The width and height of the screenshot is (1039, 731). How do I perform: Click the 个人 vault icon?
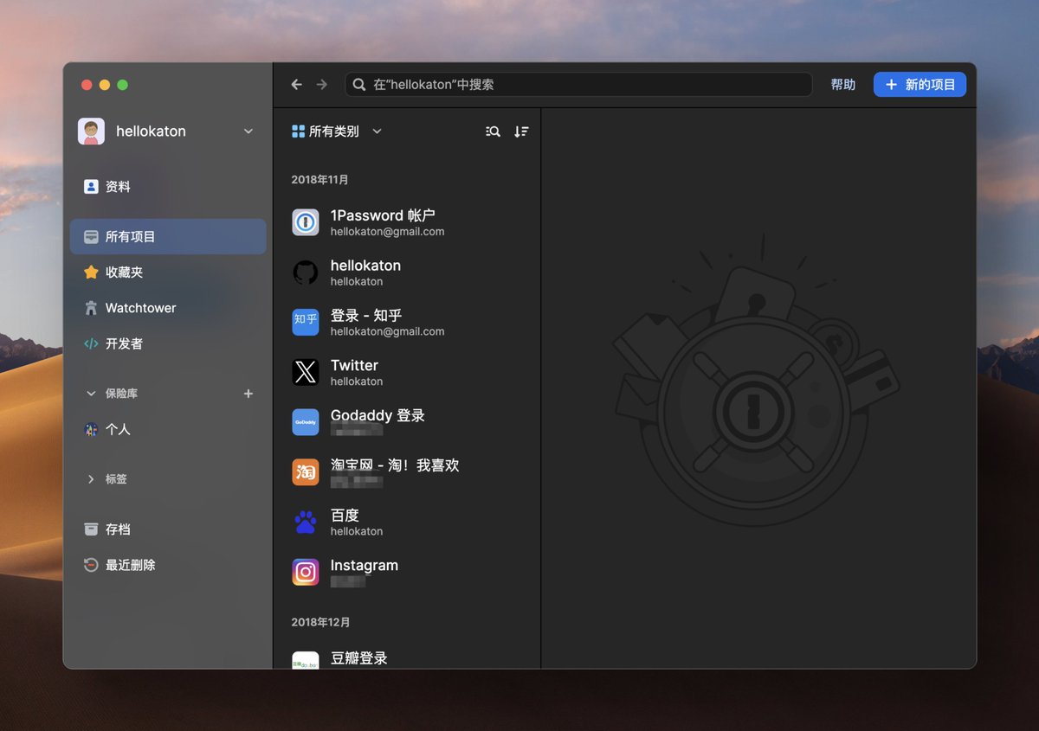click(91, 429)
